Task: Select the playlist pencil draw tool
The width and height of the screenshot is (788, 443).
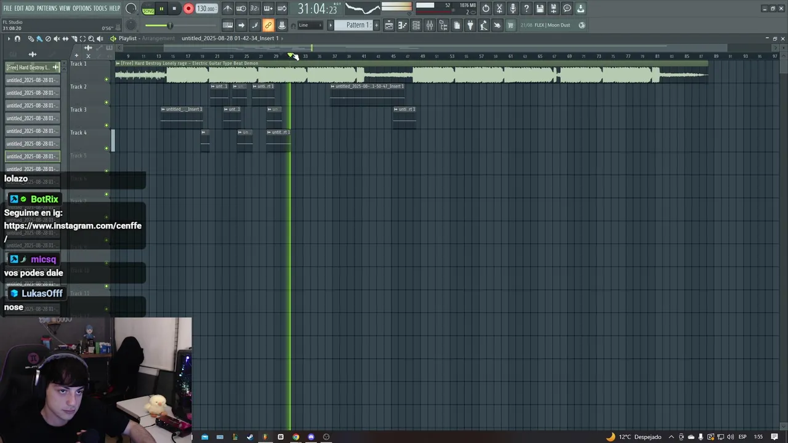Action: point(31,39)
